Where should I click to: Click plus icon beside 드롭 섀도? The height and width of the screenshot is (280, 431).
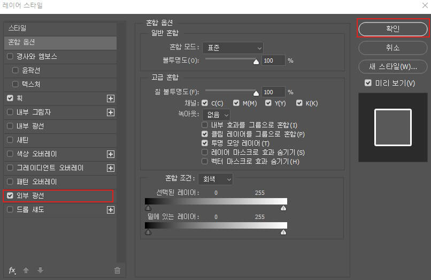coord(111,210)
